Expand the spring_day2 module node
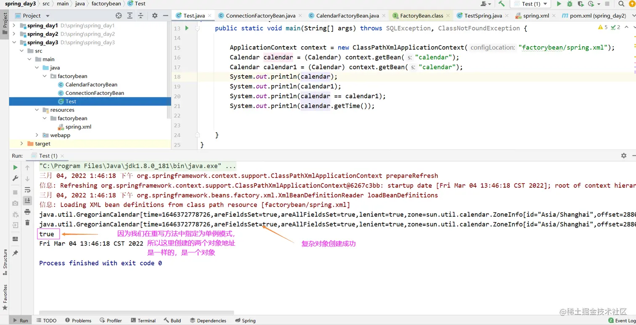Image resolution: width=636 pixels, height=325 pixels. point(14,34)
